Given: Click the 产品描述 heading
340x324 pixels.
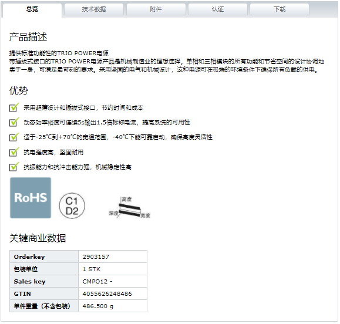Looking at the screenshot, I should (28, 37).
